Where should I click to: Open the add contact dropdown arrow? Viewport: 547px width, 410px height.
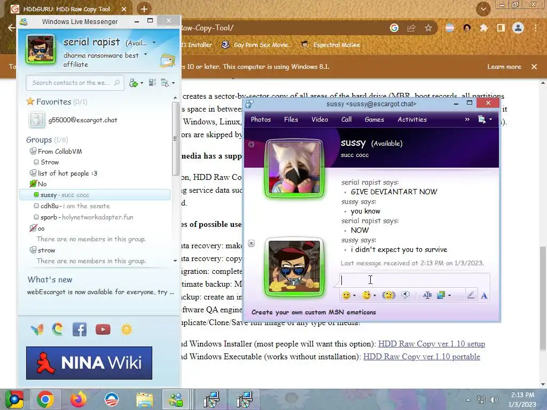tap(141, 83)
